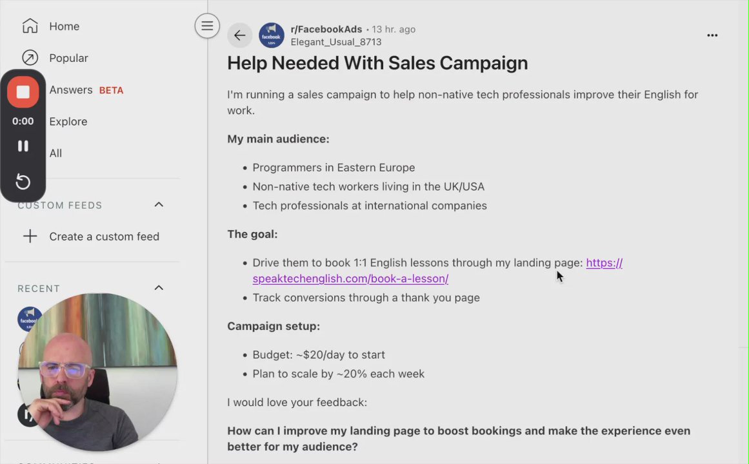Collapse sidebar with the hamburger button

(x=207, y=26)
